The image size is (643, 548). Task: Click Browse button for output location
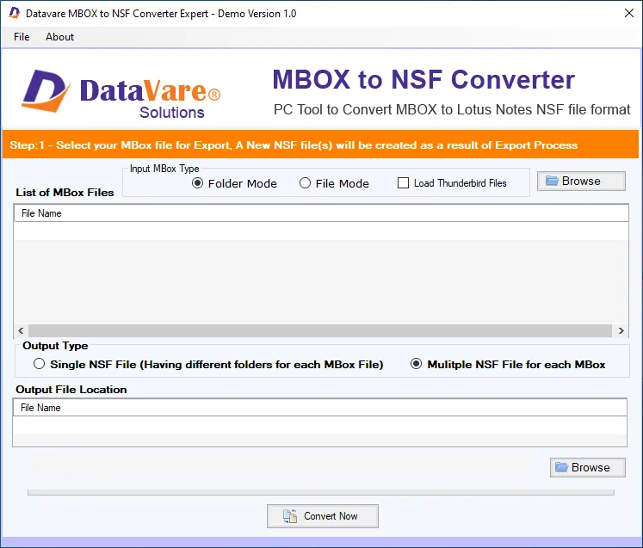(587, 467)
